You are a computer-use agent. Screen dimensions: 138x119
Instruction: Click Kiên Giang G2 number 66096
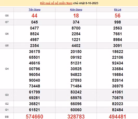coord(76,104)
